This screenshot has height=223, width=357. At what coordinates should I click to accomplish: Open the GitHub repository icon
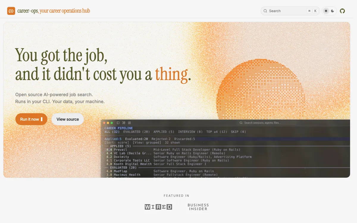click(342, 11)
